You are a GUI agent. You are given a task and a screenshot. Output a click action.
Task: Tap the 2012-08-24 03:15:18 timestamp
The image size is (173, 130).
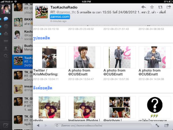point(46,29)
